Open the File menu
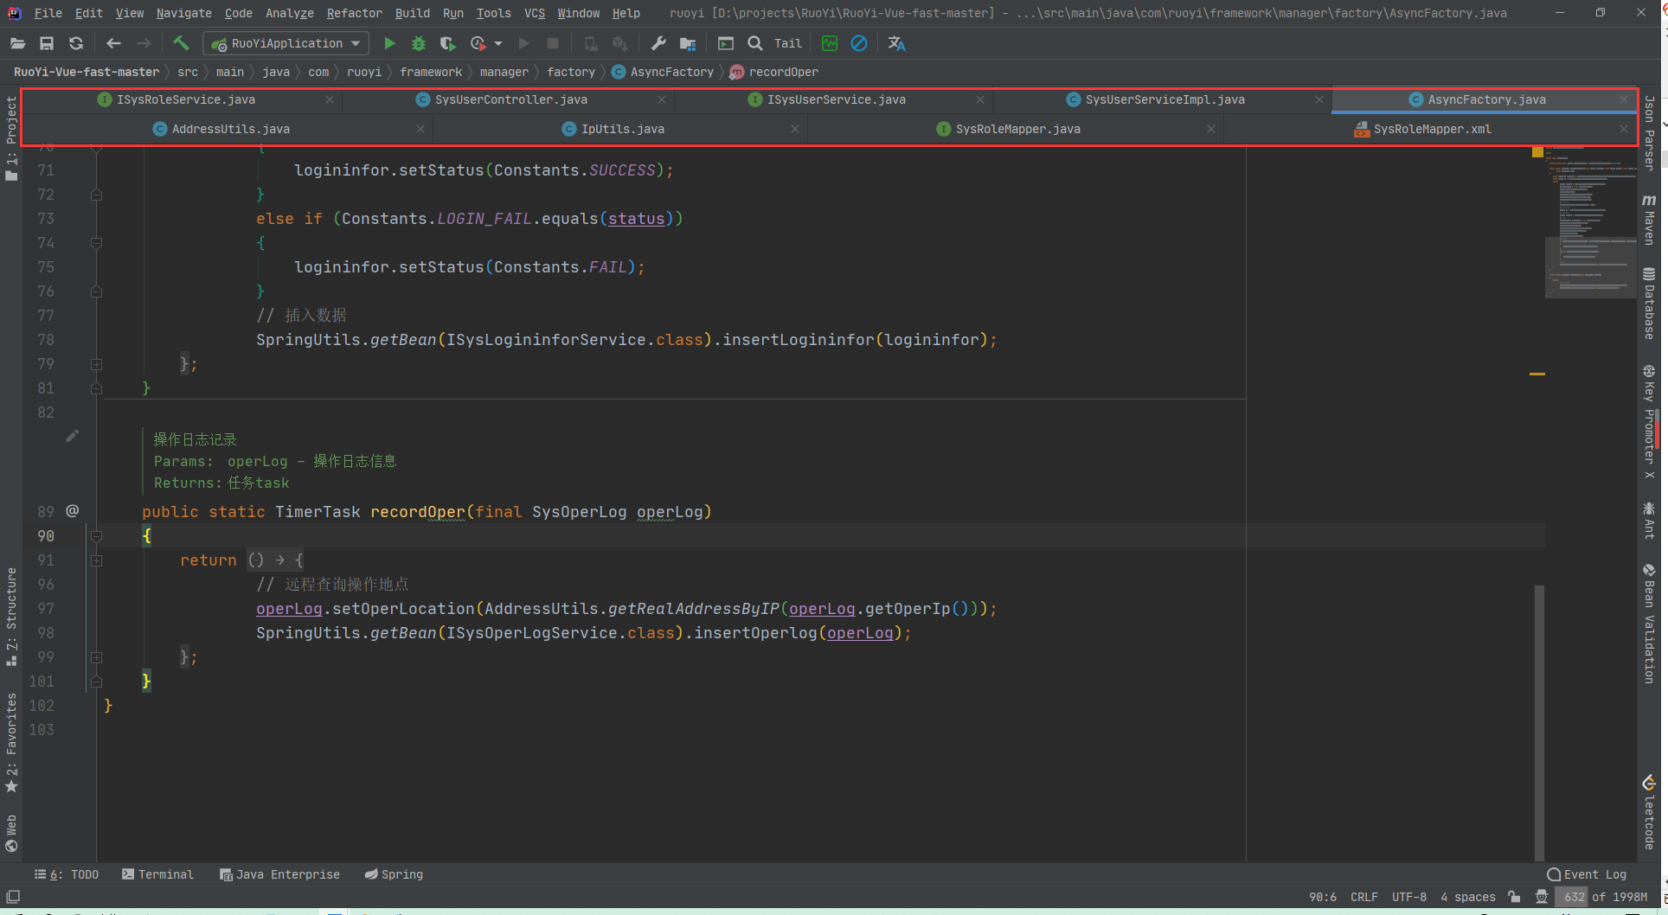The image size is (1668, 915). point(48,13)
